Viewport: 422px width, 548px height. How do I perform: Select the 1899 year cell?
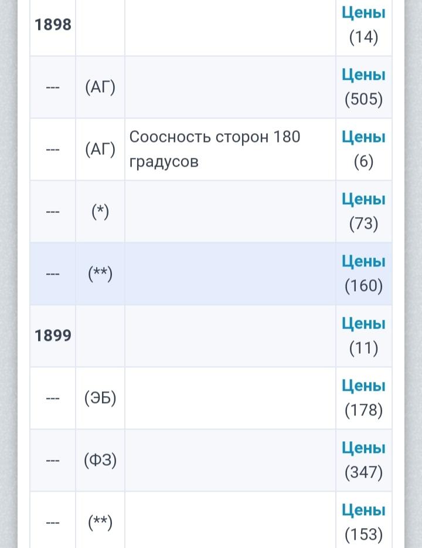click(53, 336)
